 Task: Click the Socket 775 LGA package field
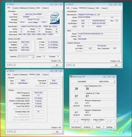click(33, 20)
